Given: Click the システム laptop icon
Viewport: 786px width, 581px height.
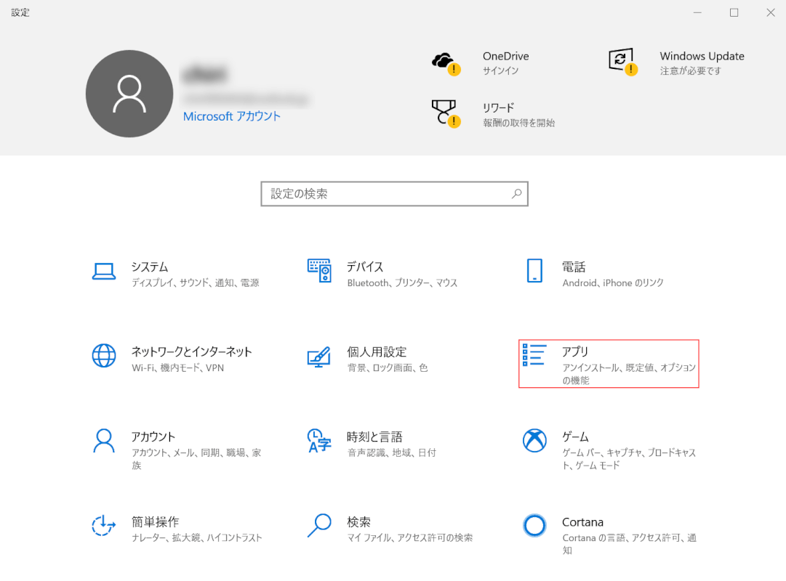Looking at the screenshot, I should (x=104, y=272).
